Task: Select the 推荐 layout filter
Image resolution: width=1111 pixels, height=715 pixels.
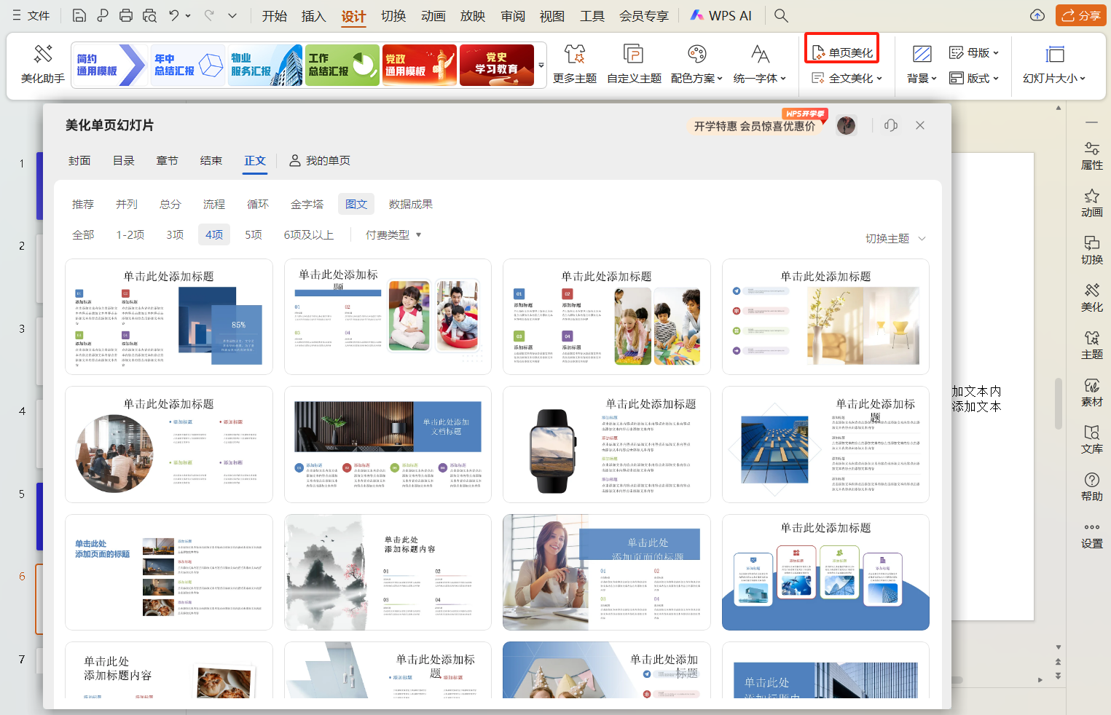Action: (83, 204)
